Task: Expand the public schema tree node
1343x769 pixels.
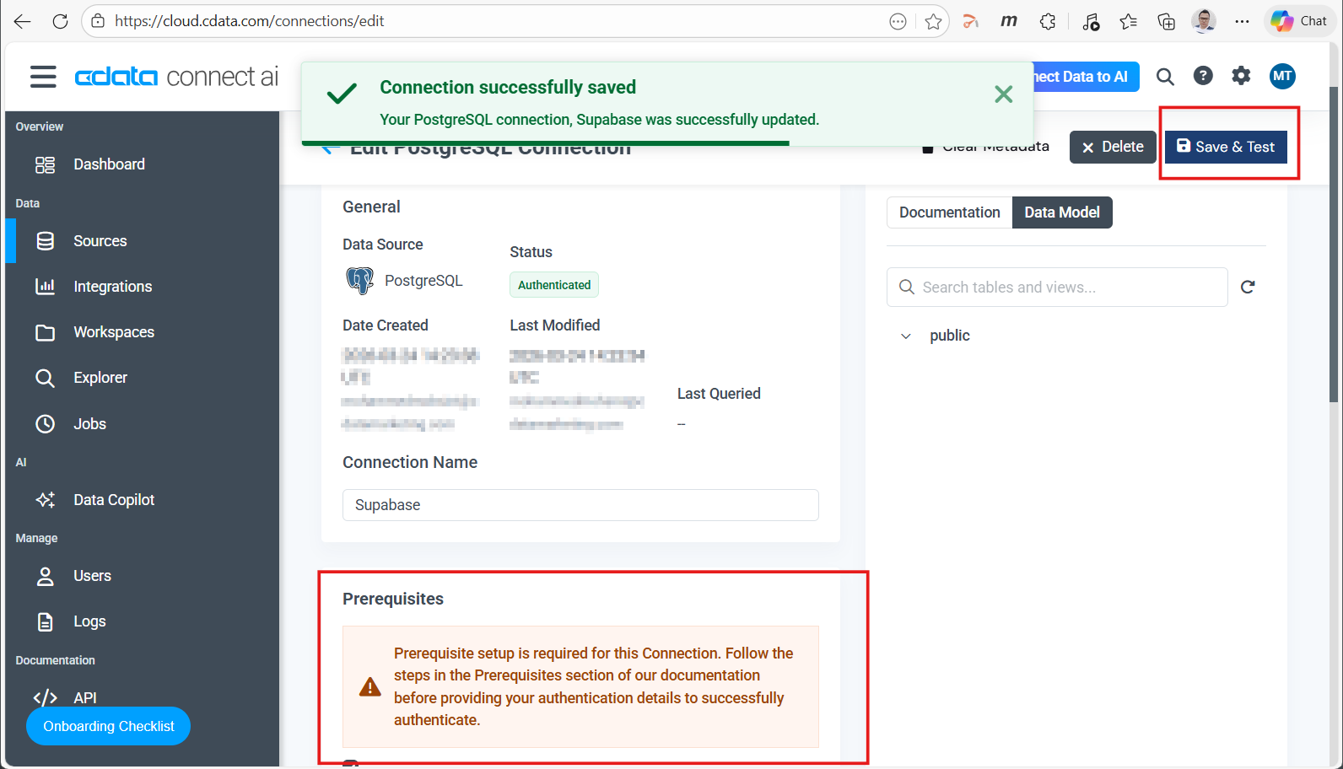Action: click(906, 336)
